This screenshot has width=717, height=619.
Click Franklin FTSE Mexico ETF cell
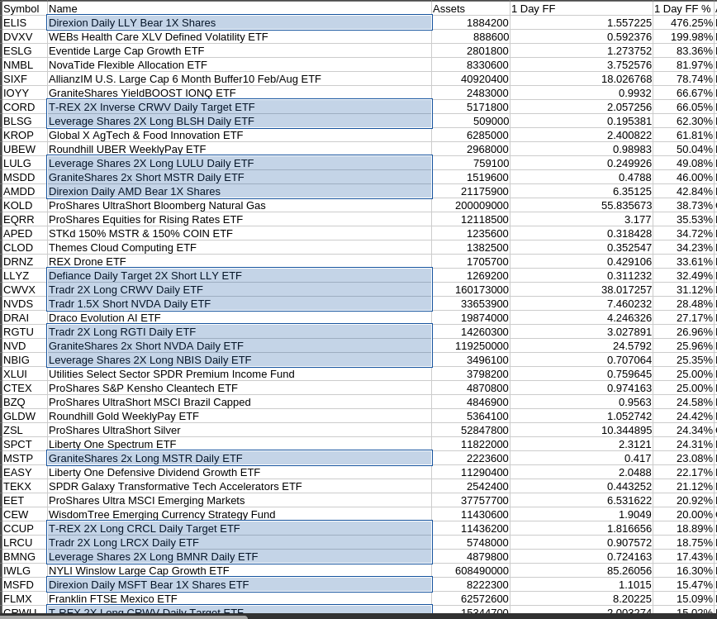point(240,599)
